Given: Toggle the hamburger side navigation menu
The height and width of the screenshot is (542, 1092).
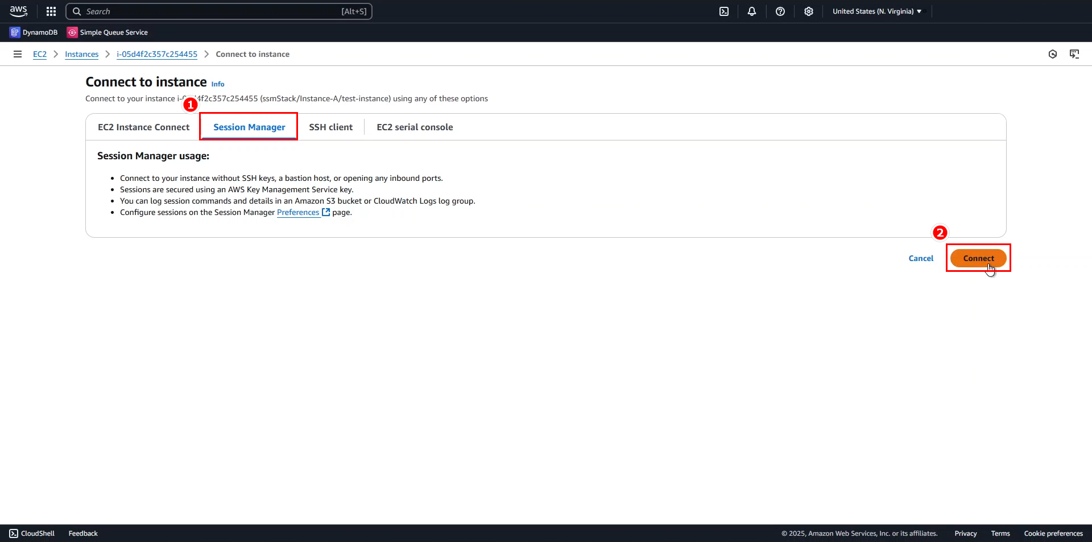Looking at the screenshot, I should pos(18,54).
